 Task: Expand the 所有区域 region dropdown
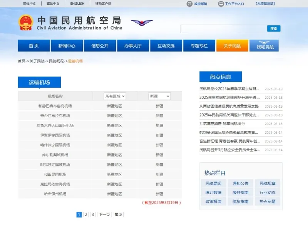(x=115, y=96)
